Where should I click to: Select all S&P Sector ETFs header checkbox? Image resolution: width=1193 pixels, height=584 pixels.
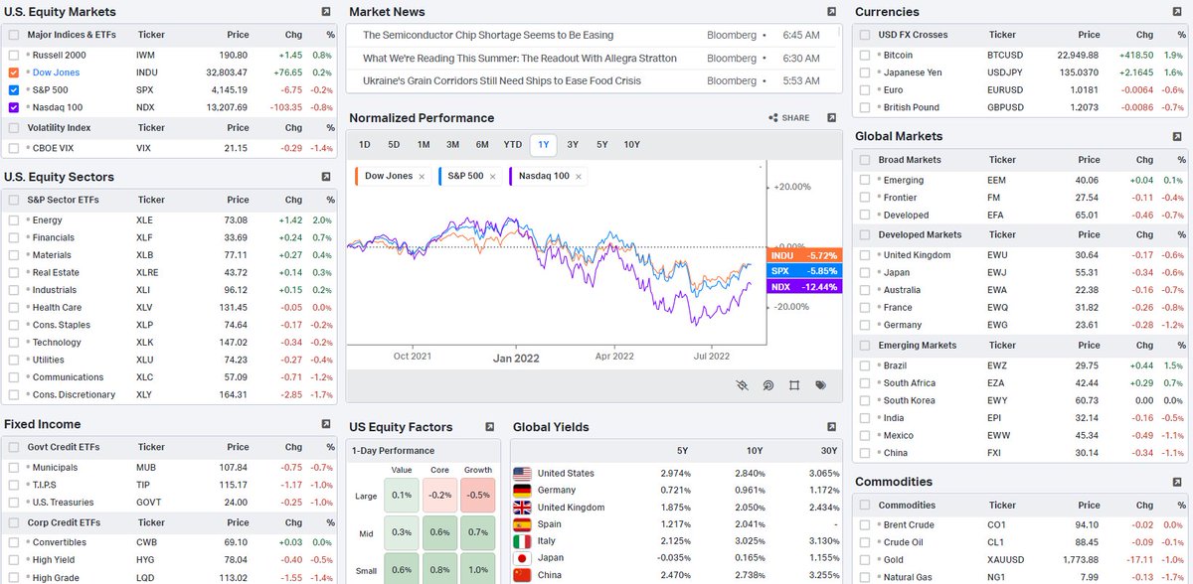(x=13, y=200)
